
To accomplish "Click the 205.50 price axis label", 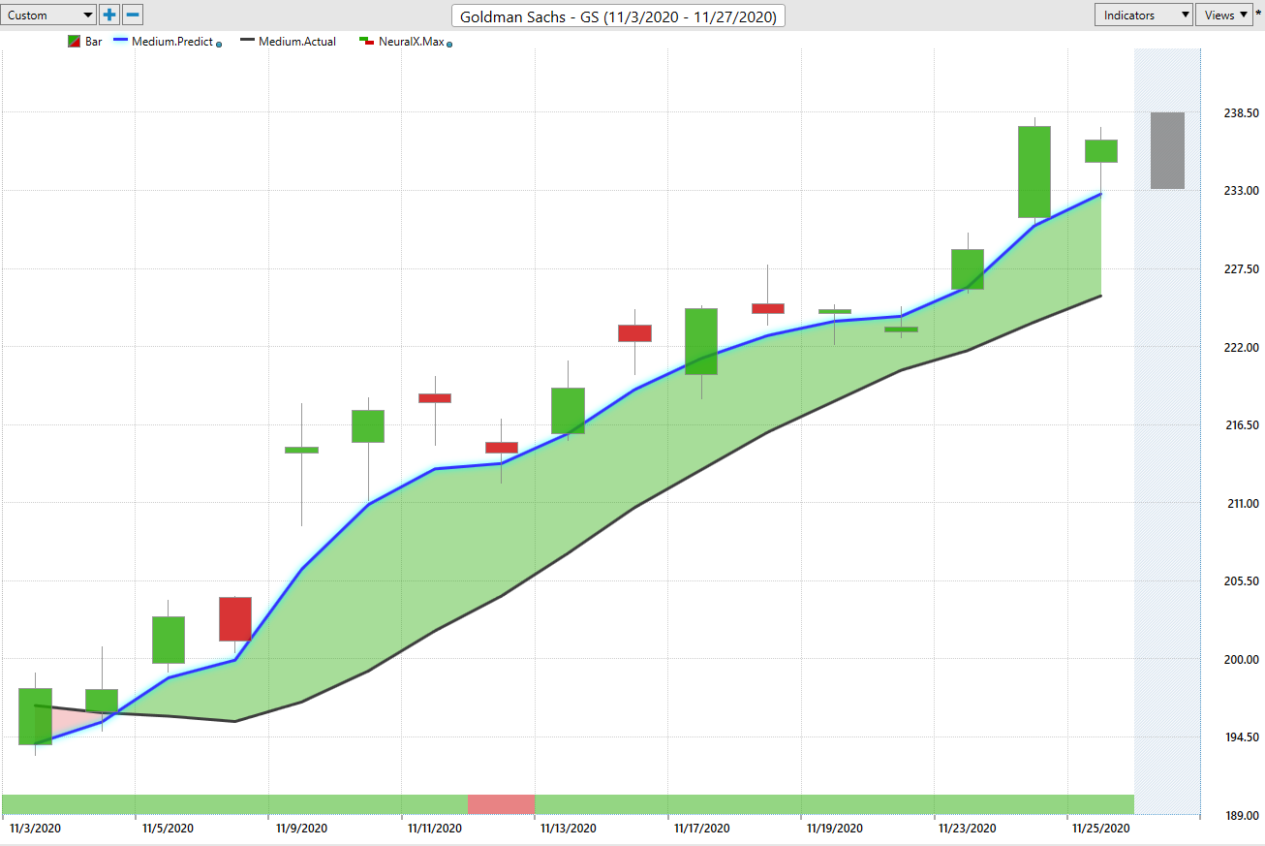I will [1241, 581].
